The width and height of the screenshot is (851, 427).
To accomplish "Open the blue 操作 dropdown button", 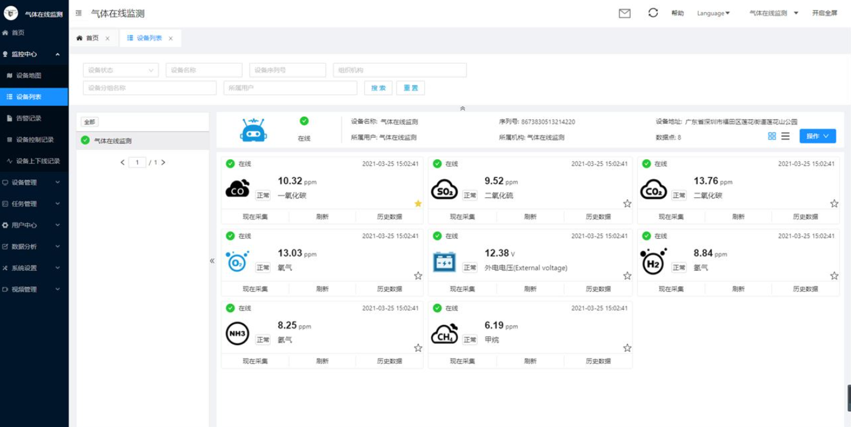I will point(818,136).
